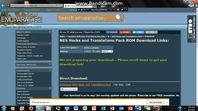This screenshot has width=198, height=111.
Task: Open the ROMs, ISOs, Games menu
Action: pos(10,10)
